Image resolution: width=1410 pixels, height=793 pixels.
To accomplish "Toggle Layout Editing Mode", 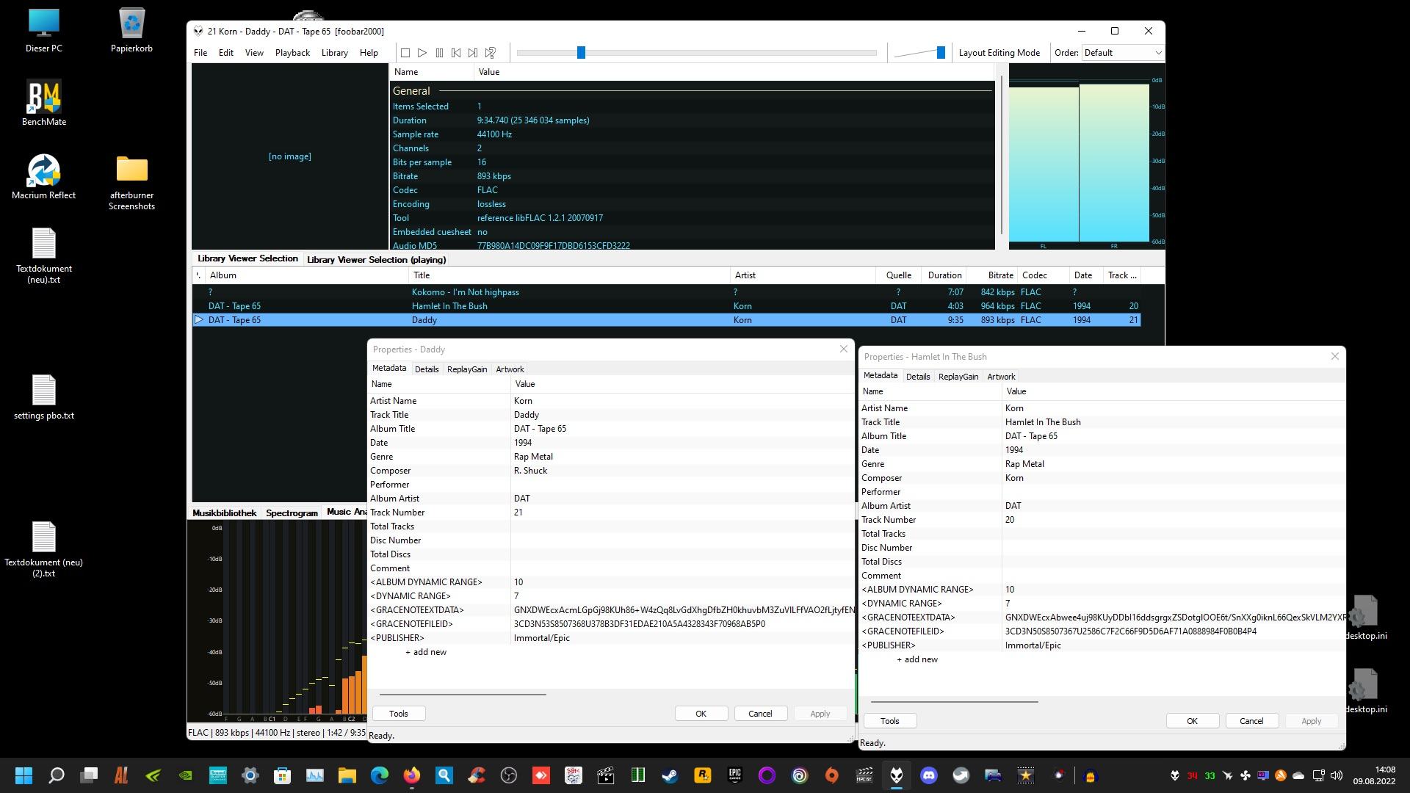I will [999, 53].
